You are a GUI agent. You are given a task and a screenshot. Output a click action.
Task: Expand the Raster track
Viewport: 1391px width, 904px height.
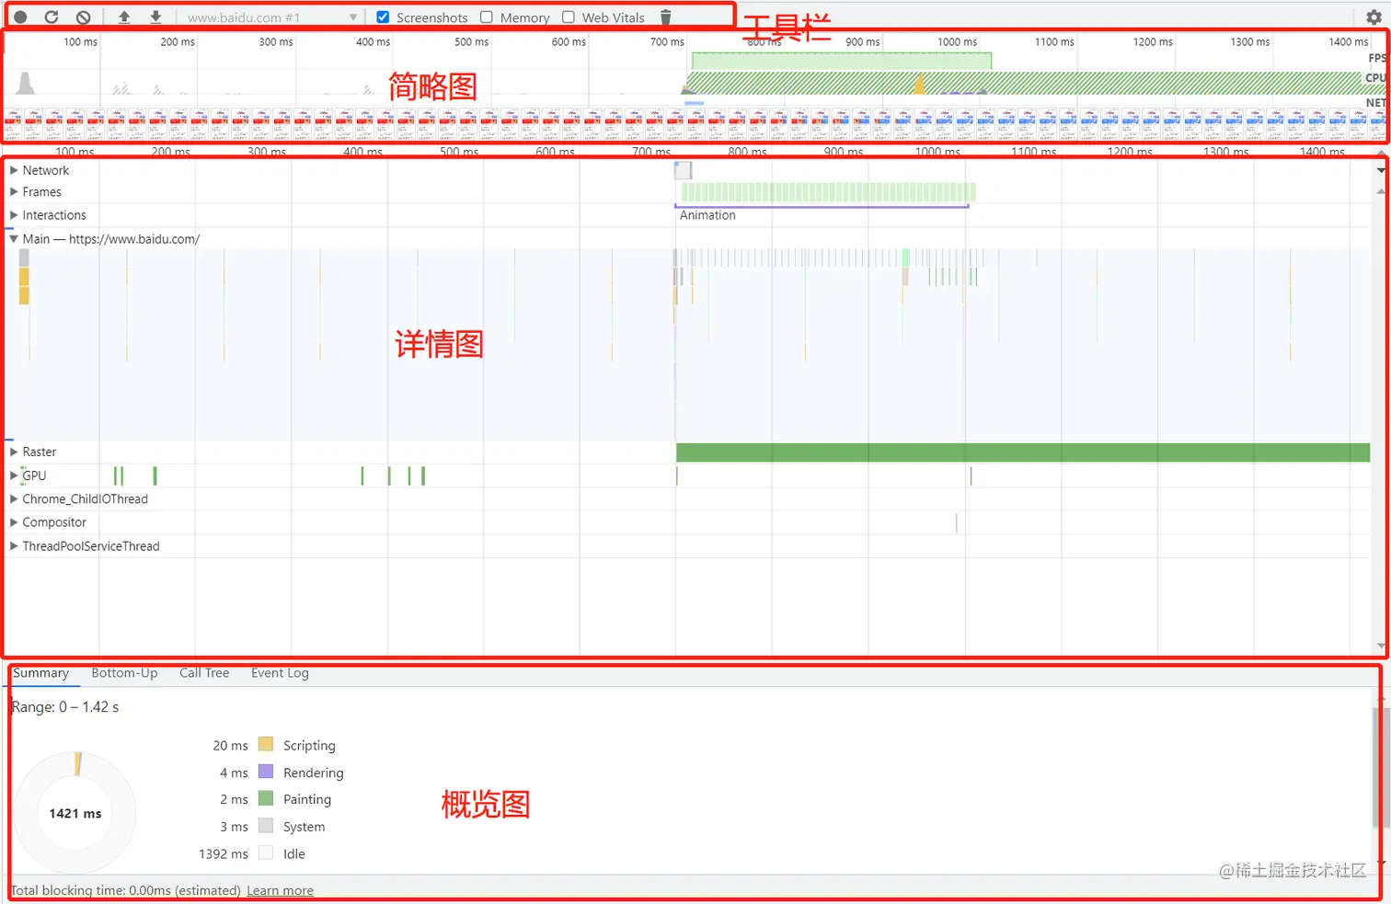14,452
